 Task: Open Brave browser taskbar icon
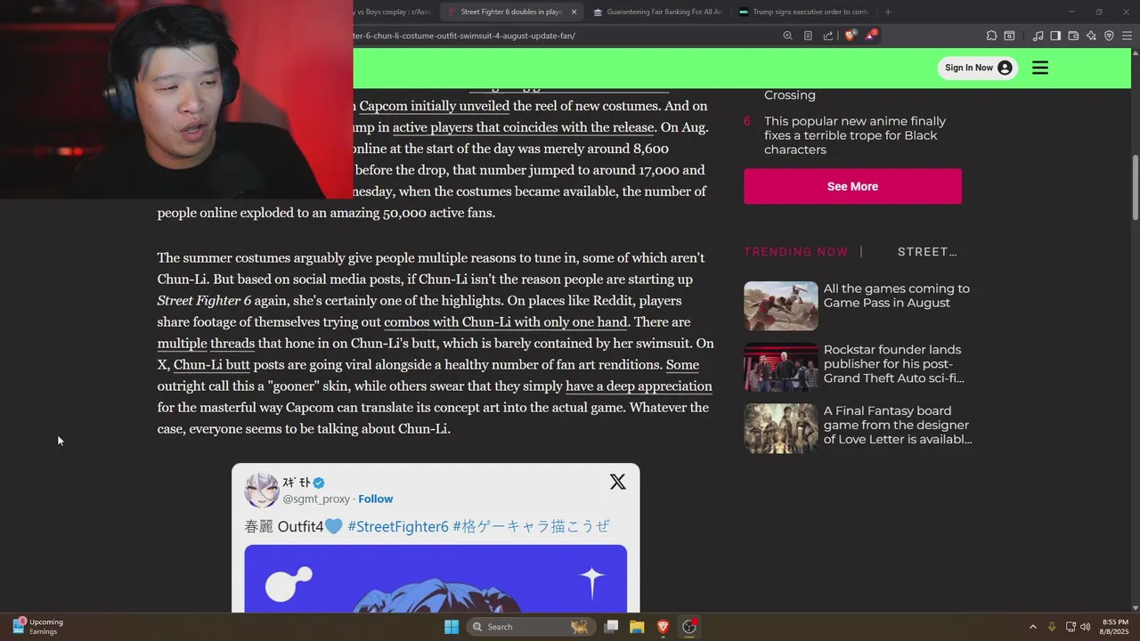click(663, 627)
